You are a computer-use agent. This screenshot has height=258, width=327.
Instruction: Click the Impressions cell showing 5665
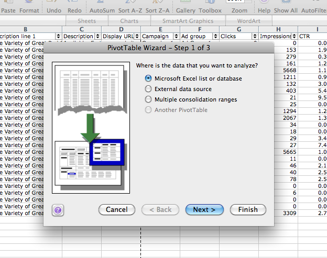coord(286,152)
